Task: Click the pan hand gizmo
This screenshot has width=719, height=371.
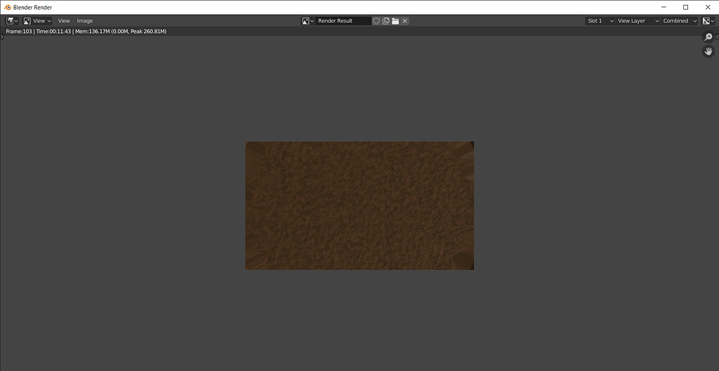Action: pyautogui.click(x=708, y=51)
